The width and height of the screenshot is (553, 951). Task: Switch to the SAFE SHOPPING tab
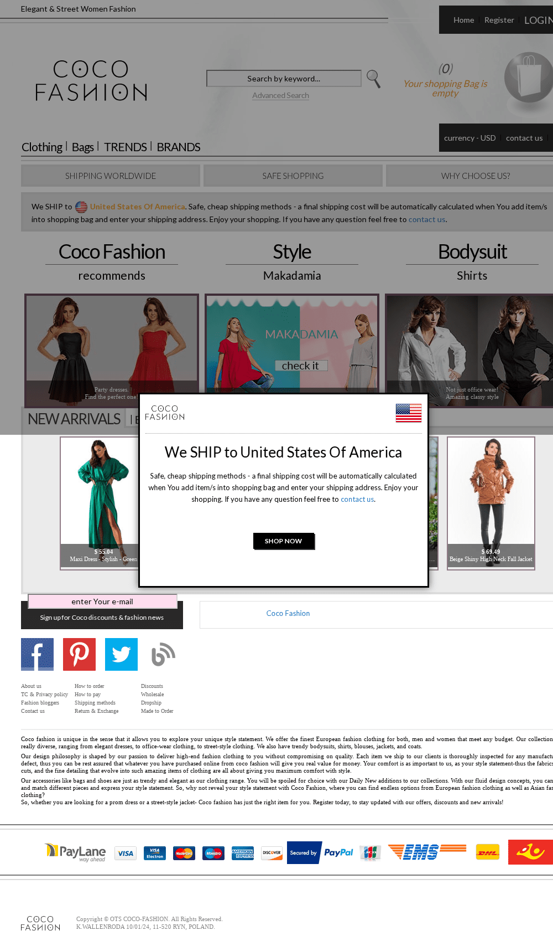(x=293, y=176)
